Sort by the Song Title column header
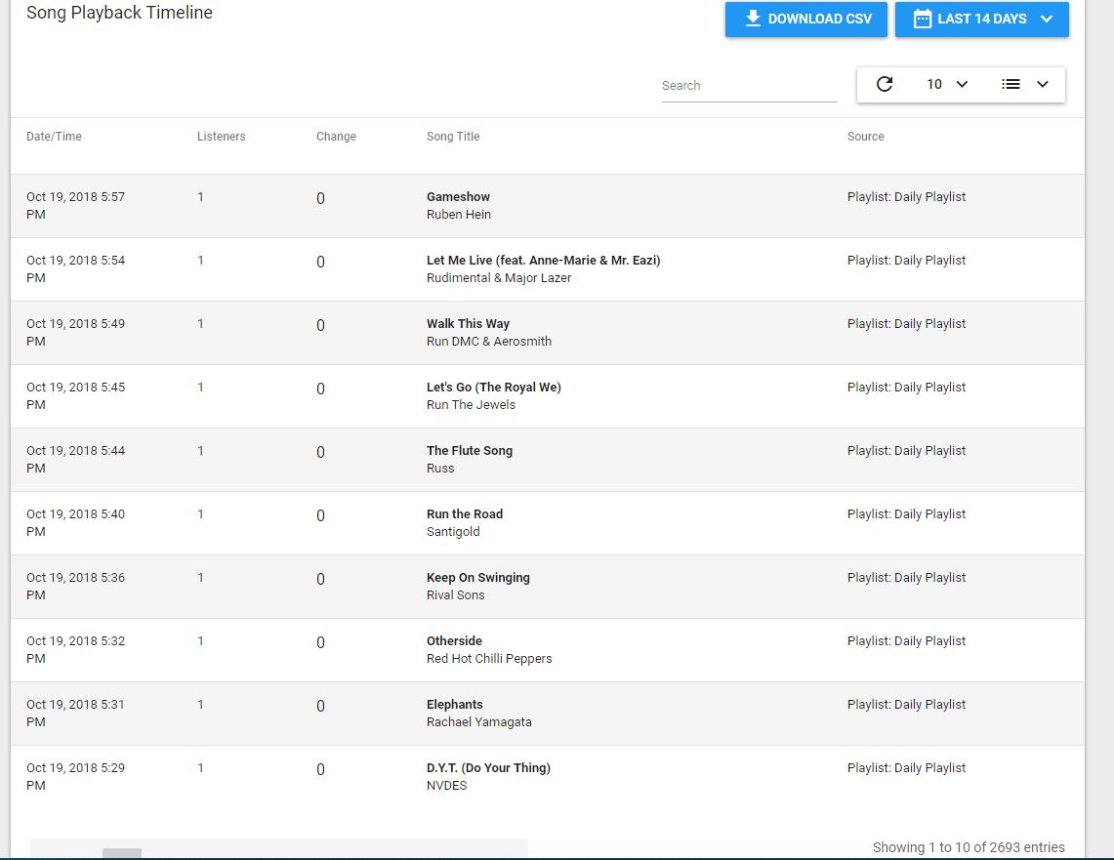Image resolution: width=1114 pixels, height=860 pixels. coord(453,137)
